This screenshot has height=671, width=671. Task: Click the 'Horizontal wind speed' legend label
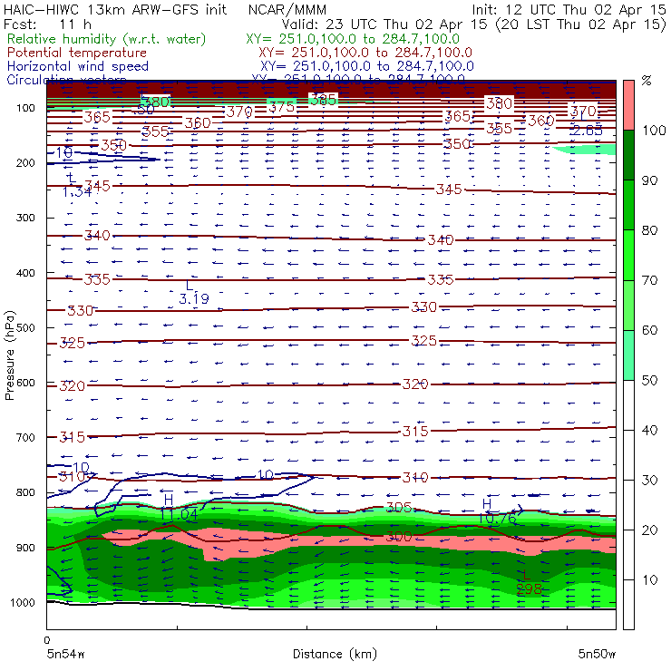point(78,66)
